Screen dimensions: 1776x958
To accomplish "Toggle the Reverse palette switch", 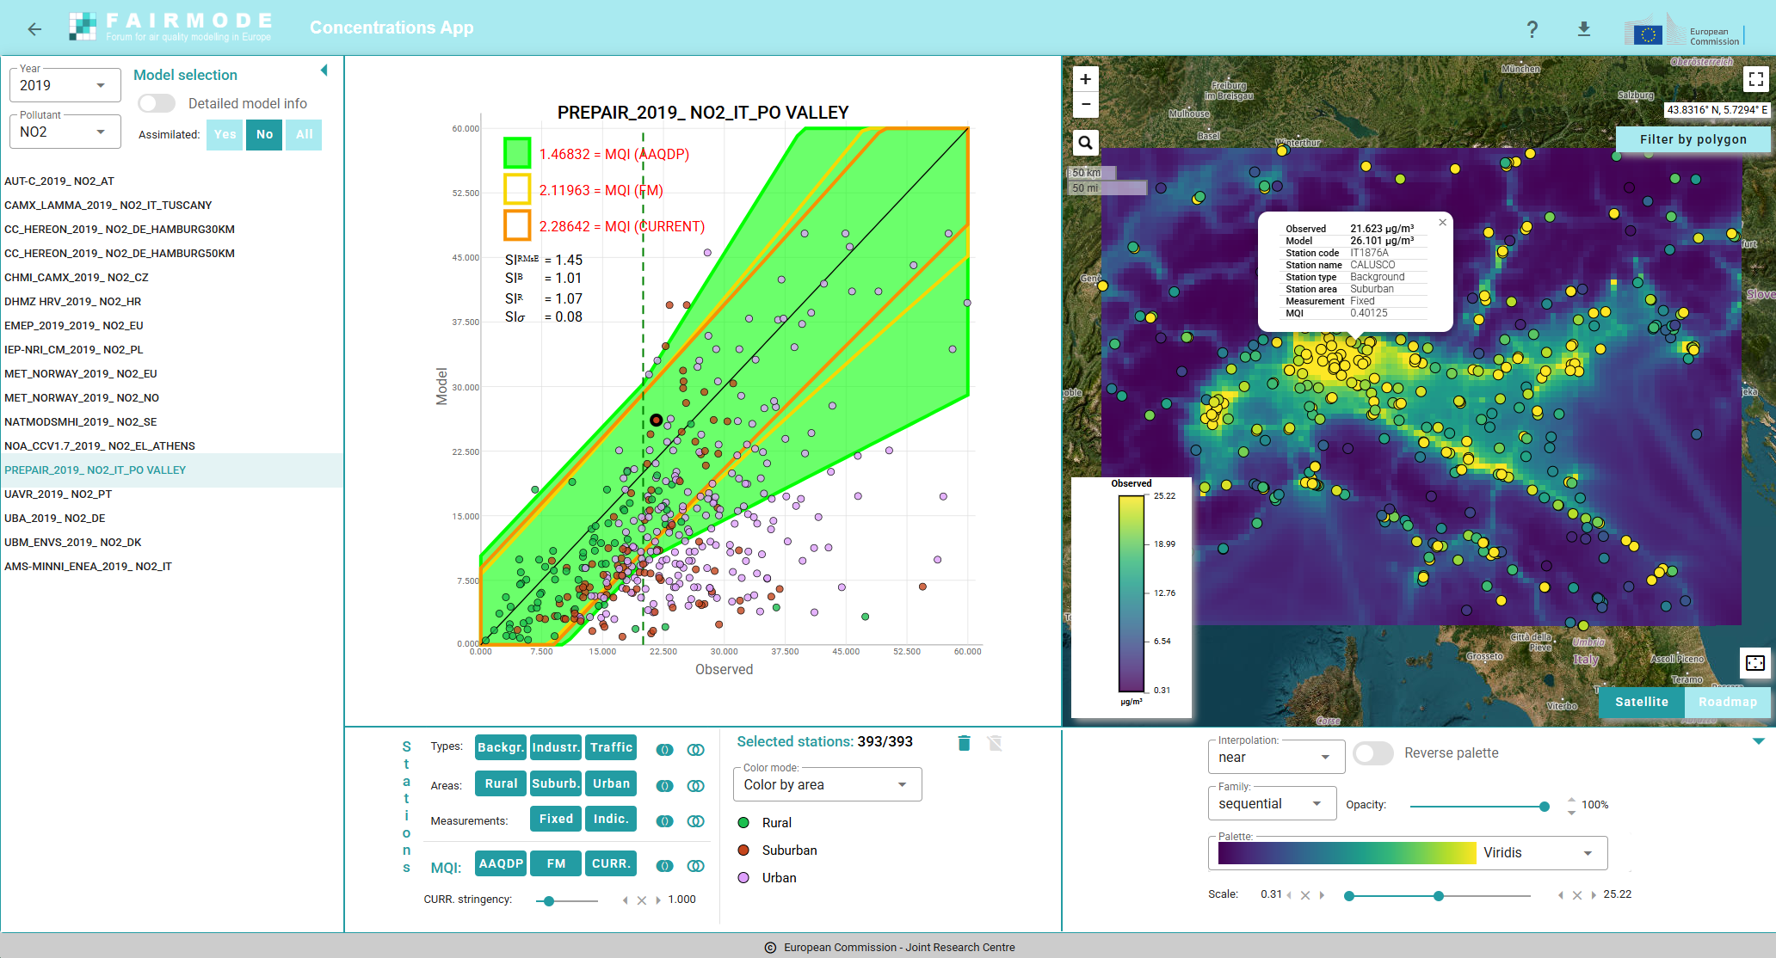I will 1373,753.
